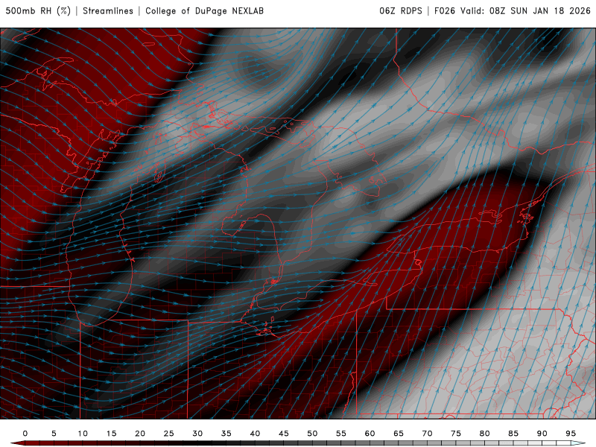Screen dimensions: 596x447
Task: Click colorbar label '20'
Action: (140, 434)
